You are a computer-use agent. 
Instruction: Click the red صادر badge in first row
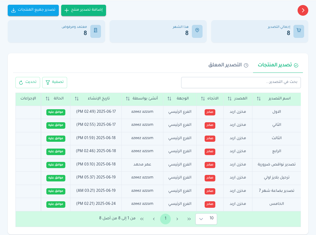point(210,112)
